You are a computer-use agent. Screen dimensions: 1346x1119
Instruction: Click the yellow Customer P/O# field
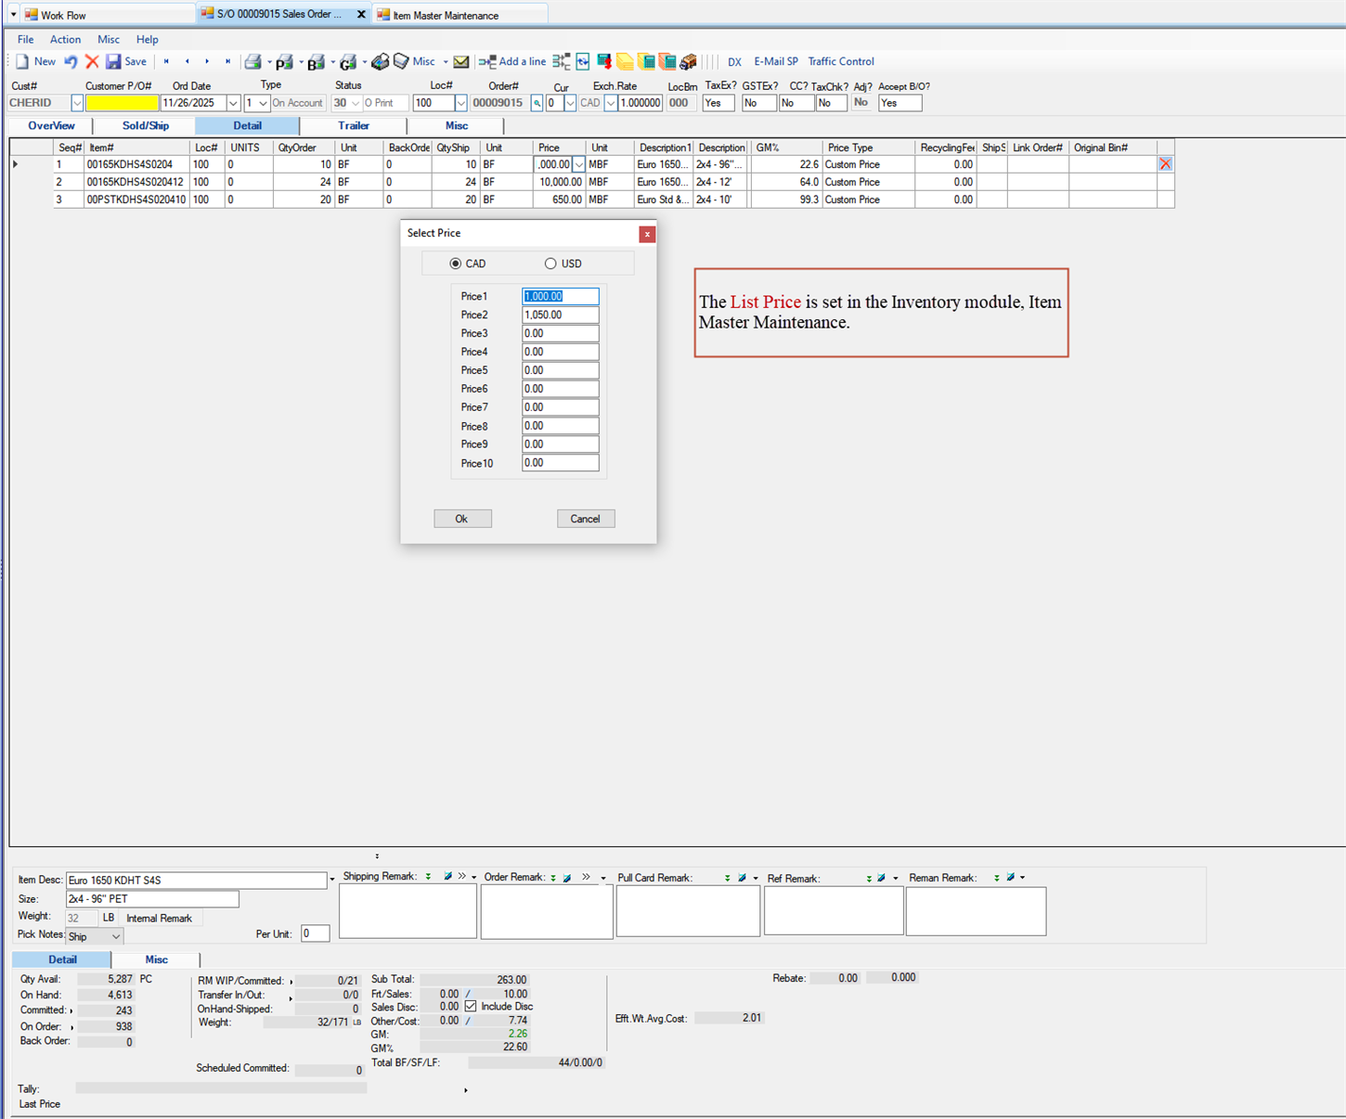pyautogui.click(x=122, y=102)
